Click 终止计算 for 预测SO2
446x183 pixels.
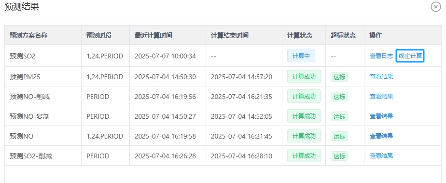[410, 56]
